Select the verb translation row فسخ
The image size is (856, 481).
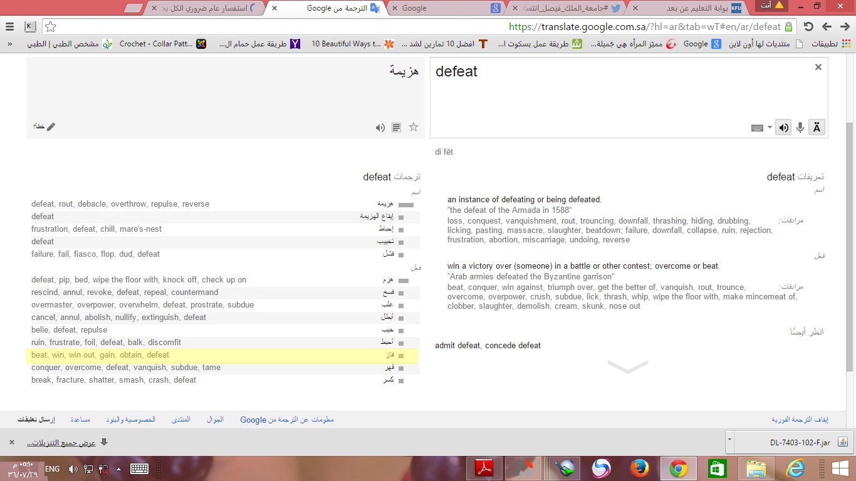pyautogui.click(x=222, y=292)
